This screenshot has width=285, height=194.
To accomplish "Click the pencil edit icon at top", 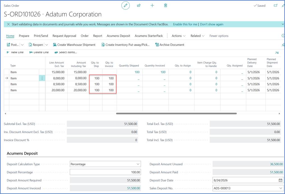I will pyautogui.click(x=126, y=5).
